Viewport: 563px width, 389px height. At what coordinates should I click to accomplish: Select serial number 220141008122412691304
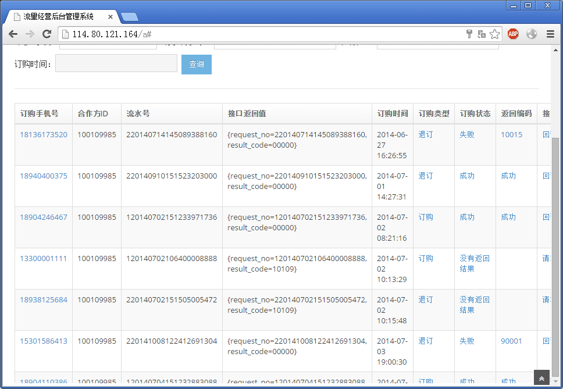[172, 341]
